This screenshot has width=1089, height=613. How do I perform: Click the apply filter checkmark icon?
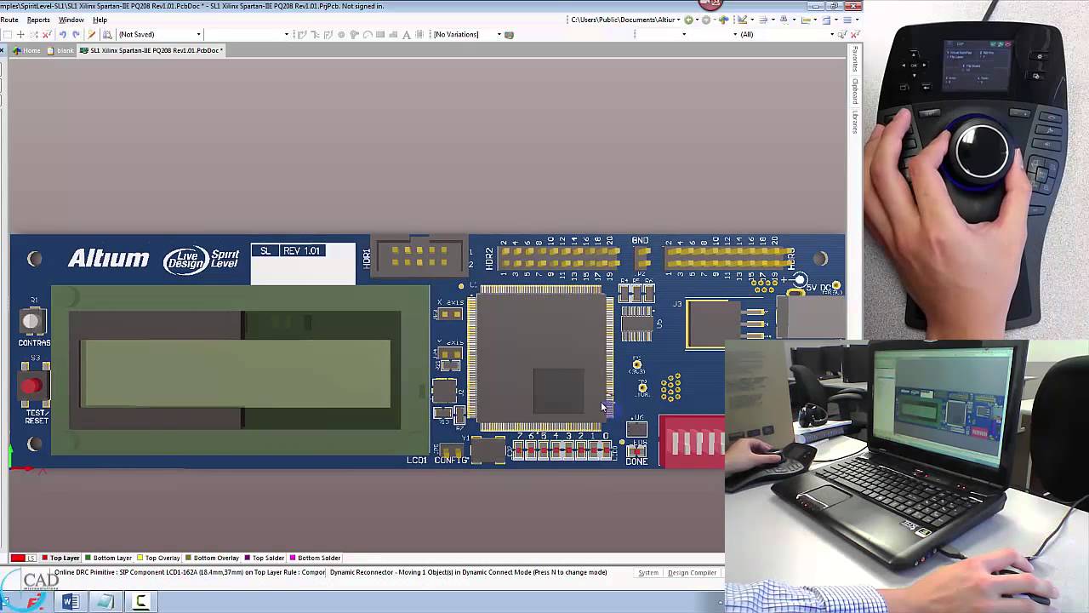coord(842,34)
